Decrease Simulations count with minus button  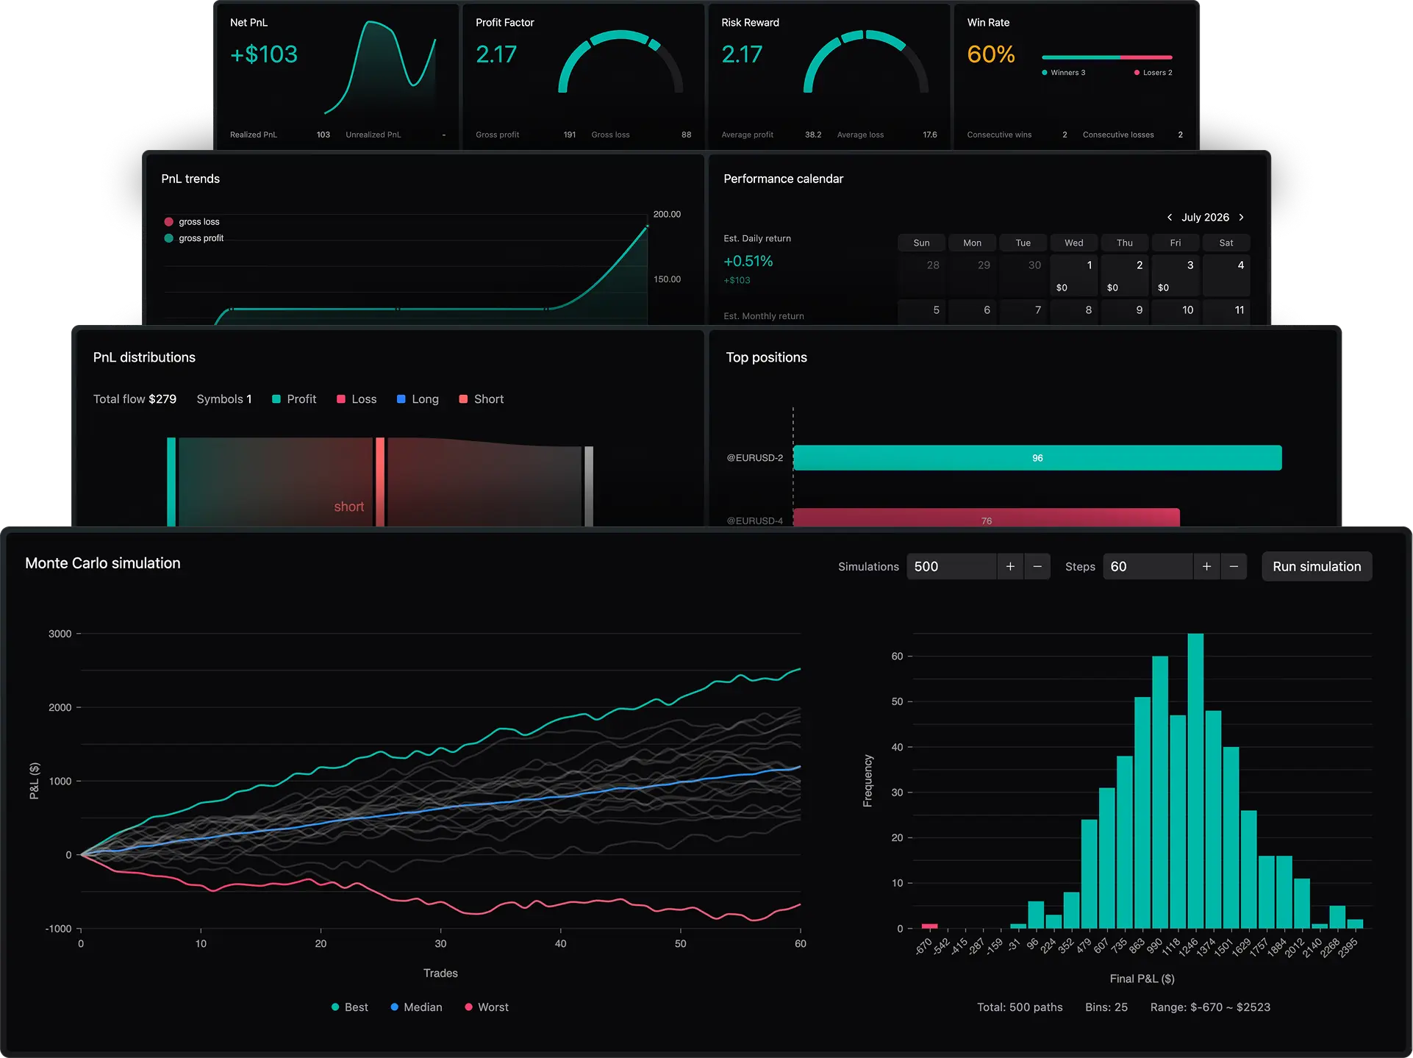point(1037,566)
